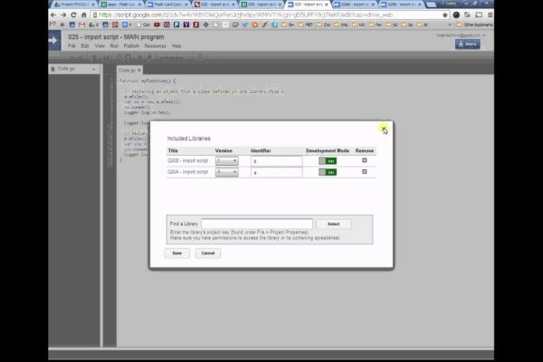Screen dimensions: 543x362
Task: Click the browser forward arrow
Action: [63, 14]
